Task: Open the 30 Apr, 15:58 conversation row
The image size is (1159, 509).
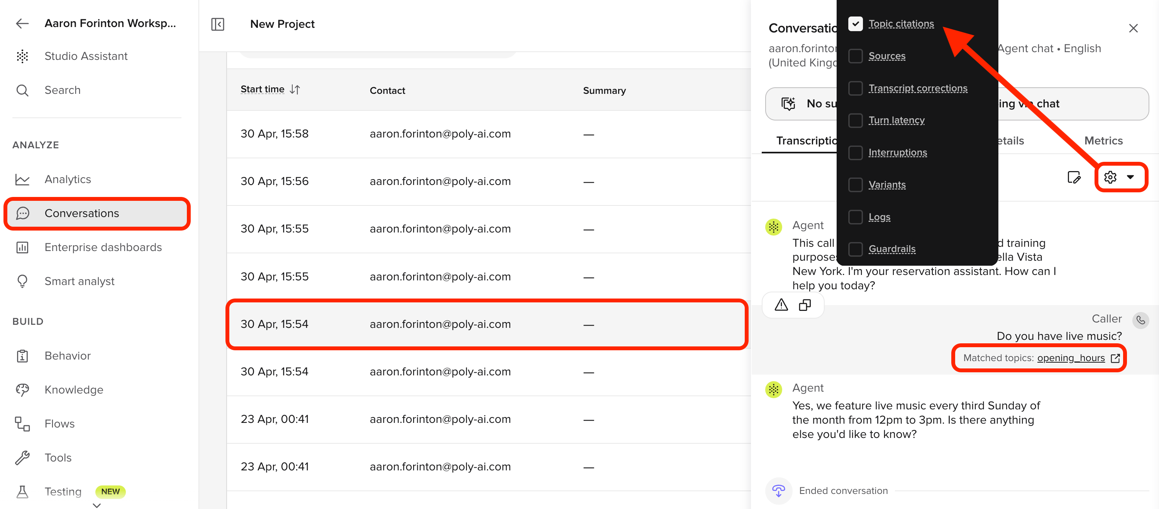Action: pyautogui.click(x=489, y=134)
